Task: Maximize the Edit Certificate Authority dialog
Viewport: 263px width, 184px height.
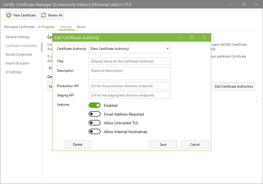Action: [192, 38]
